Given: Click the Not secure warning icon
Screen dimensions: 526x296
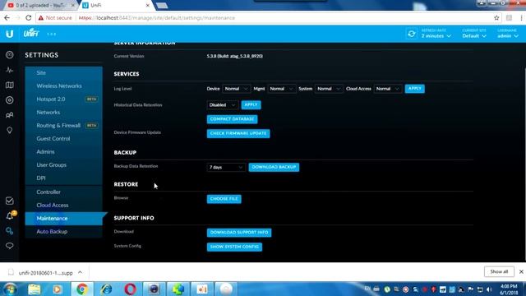Looking at the screenshot, I should point(41,18).
